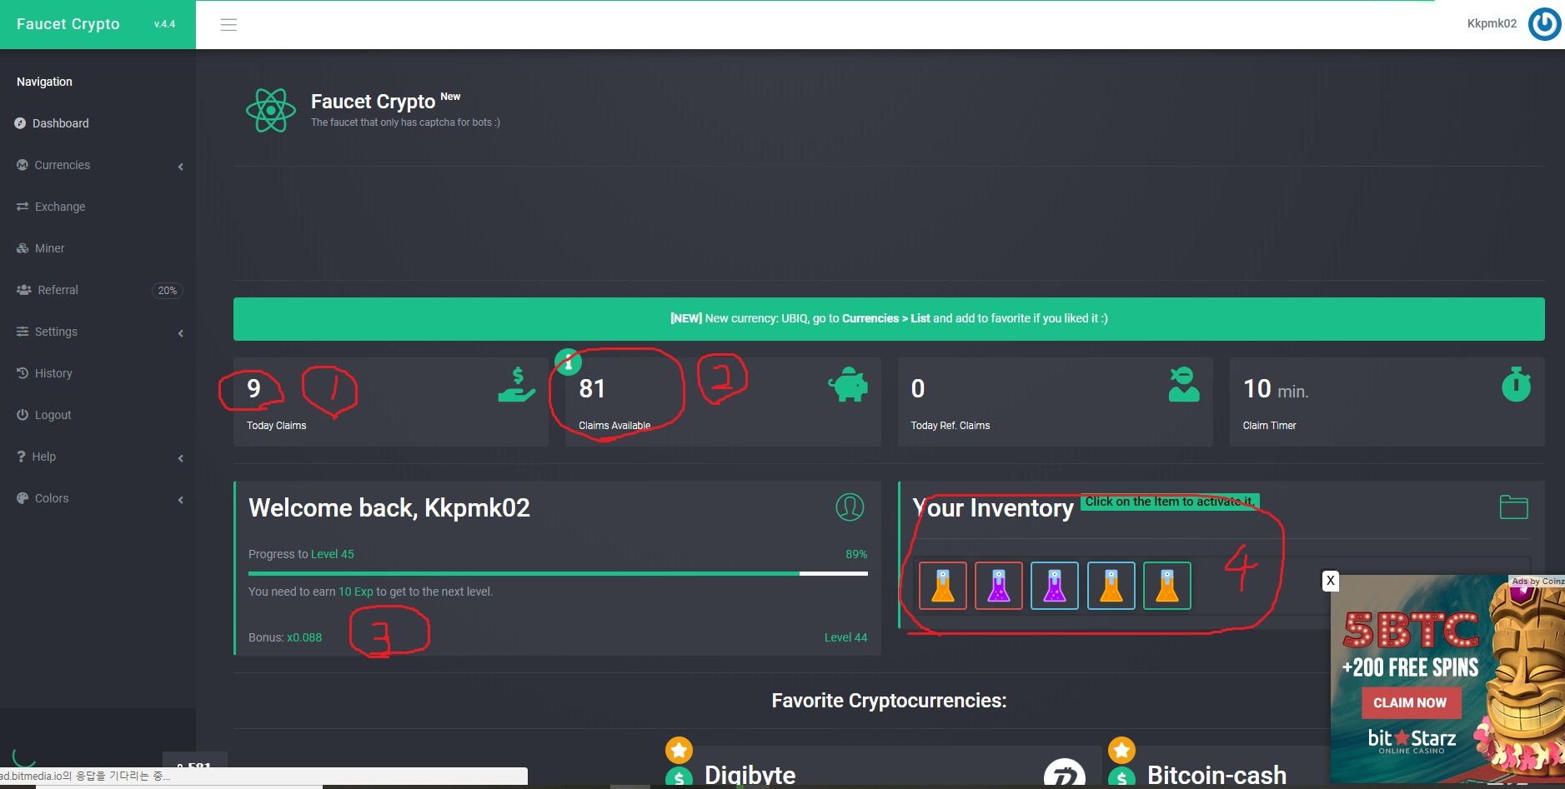Click the green info badge above Claims Available
This screenshot has width=1565, height=789.
568,362
